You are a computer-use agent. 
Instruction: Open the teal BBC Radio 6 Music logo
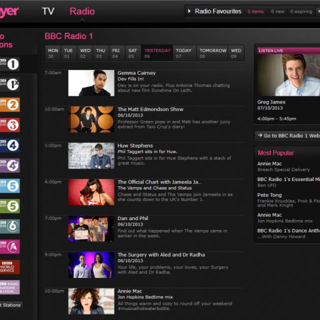click(10, 226)
